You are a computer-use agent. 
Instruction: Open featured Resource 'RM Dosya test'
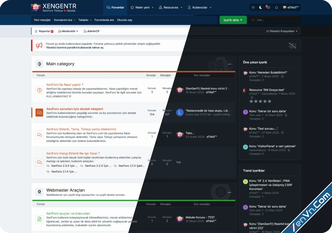[267, 90]
